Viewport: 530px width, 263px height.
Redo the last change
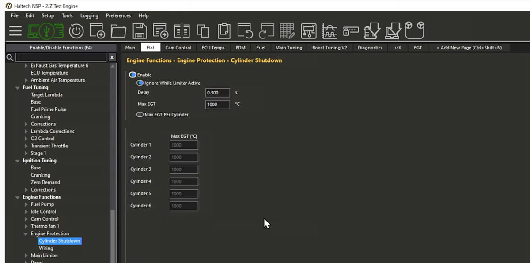266,31
